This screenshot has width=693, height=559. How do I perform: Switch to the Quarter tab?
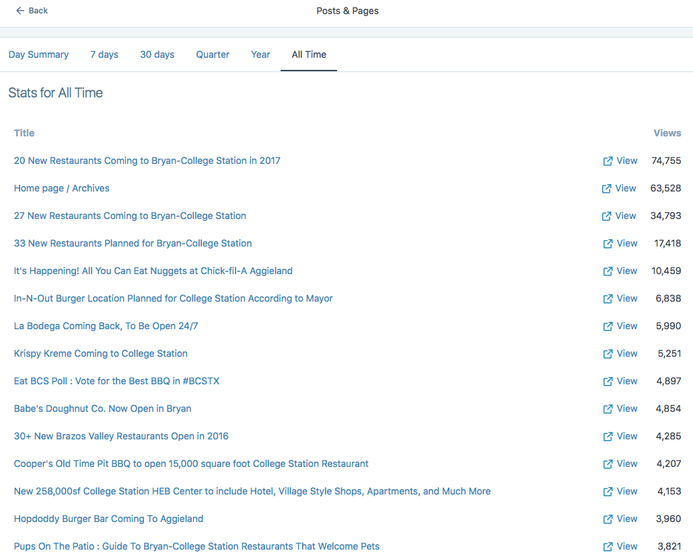point(212,54)
